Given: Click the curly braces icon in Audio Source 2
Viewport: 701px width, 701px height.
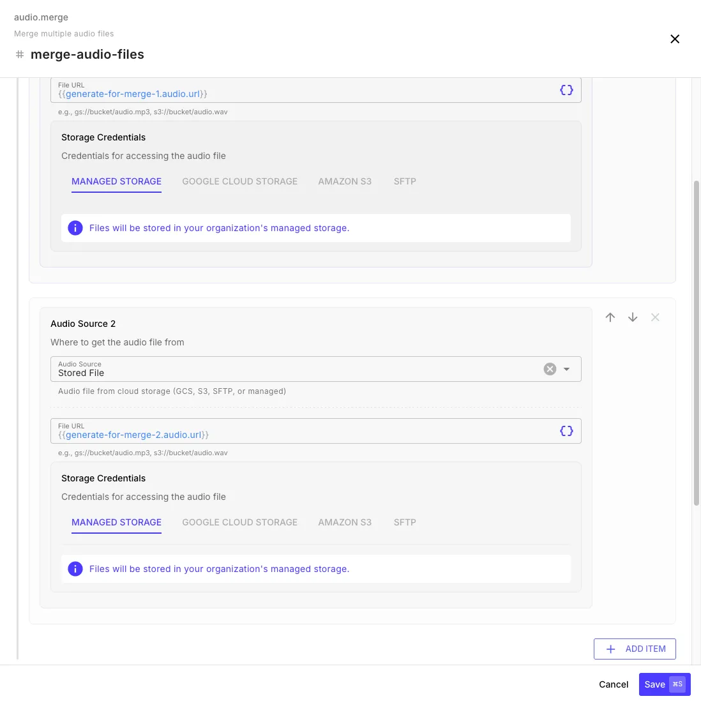Looking at the screenshot, I should [x=566, y=431].
